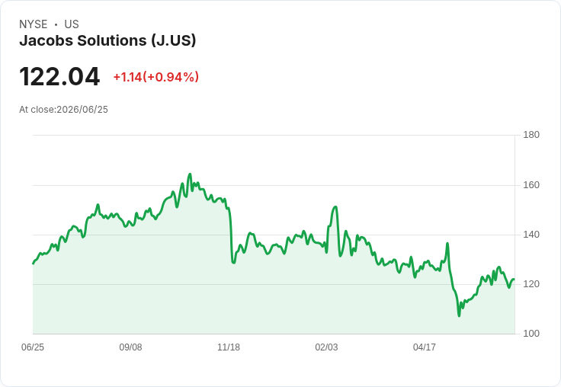The height and width of the screenshot is (387, 561).
Task: Select the 09/08 date axis label
Action: tap(130, 347)
